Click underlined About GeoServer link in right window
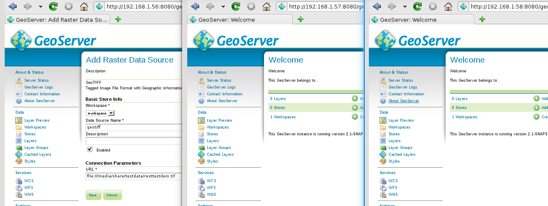This screenshot has width=548, height=206. (403, 101)
